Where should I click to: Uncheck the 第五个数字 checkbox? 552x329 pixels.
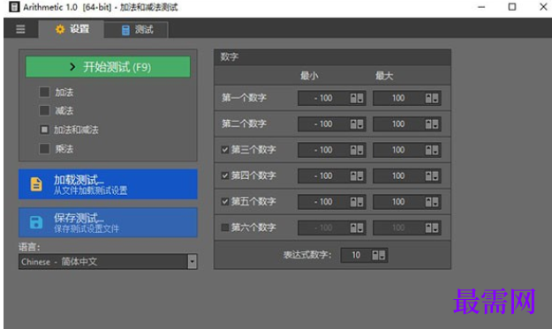tap(225, 201)
